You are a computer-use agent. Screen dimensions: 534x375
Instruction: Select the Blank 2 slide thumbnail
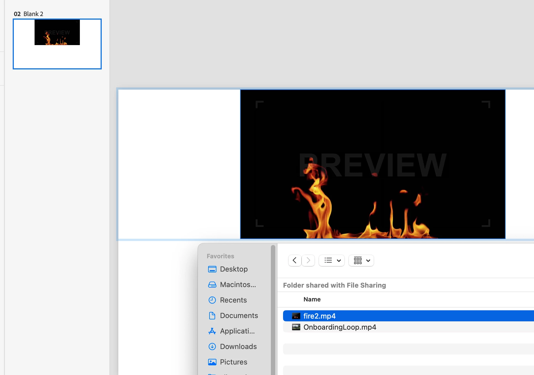tap(57, 44)
